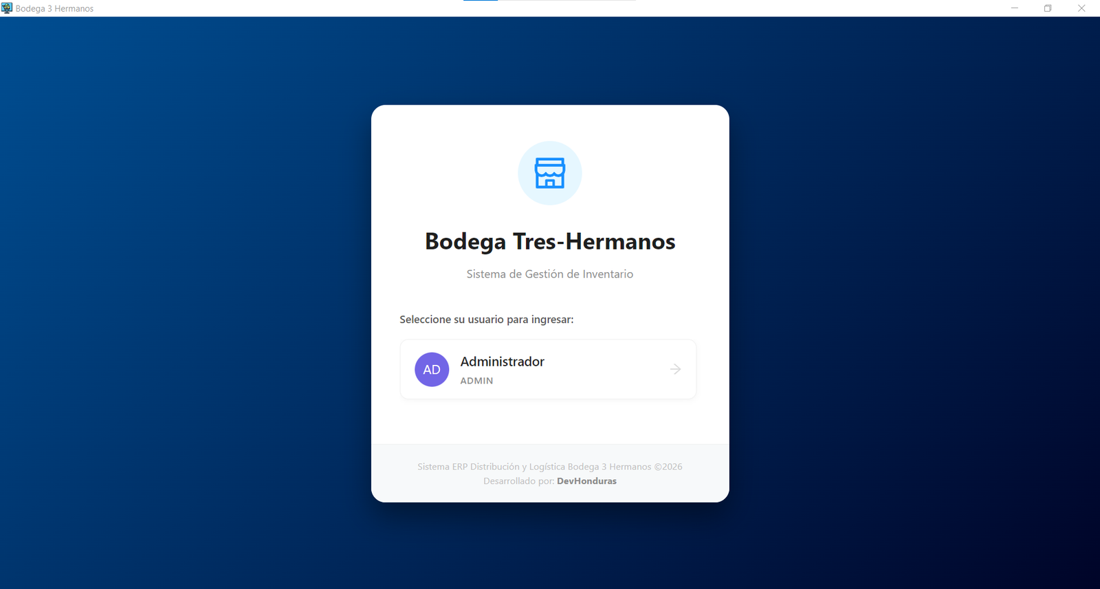Image resolution: width=1100 pixels, height=589 pixels.
Task: Restore down the application window
Action: (1048, 8)
